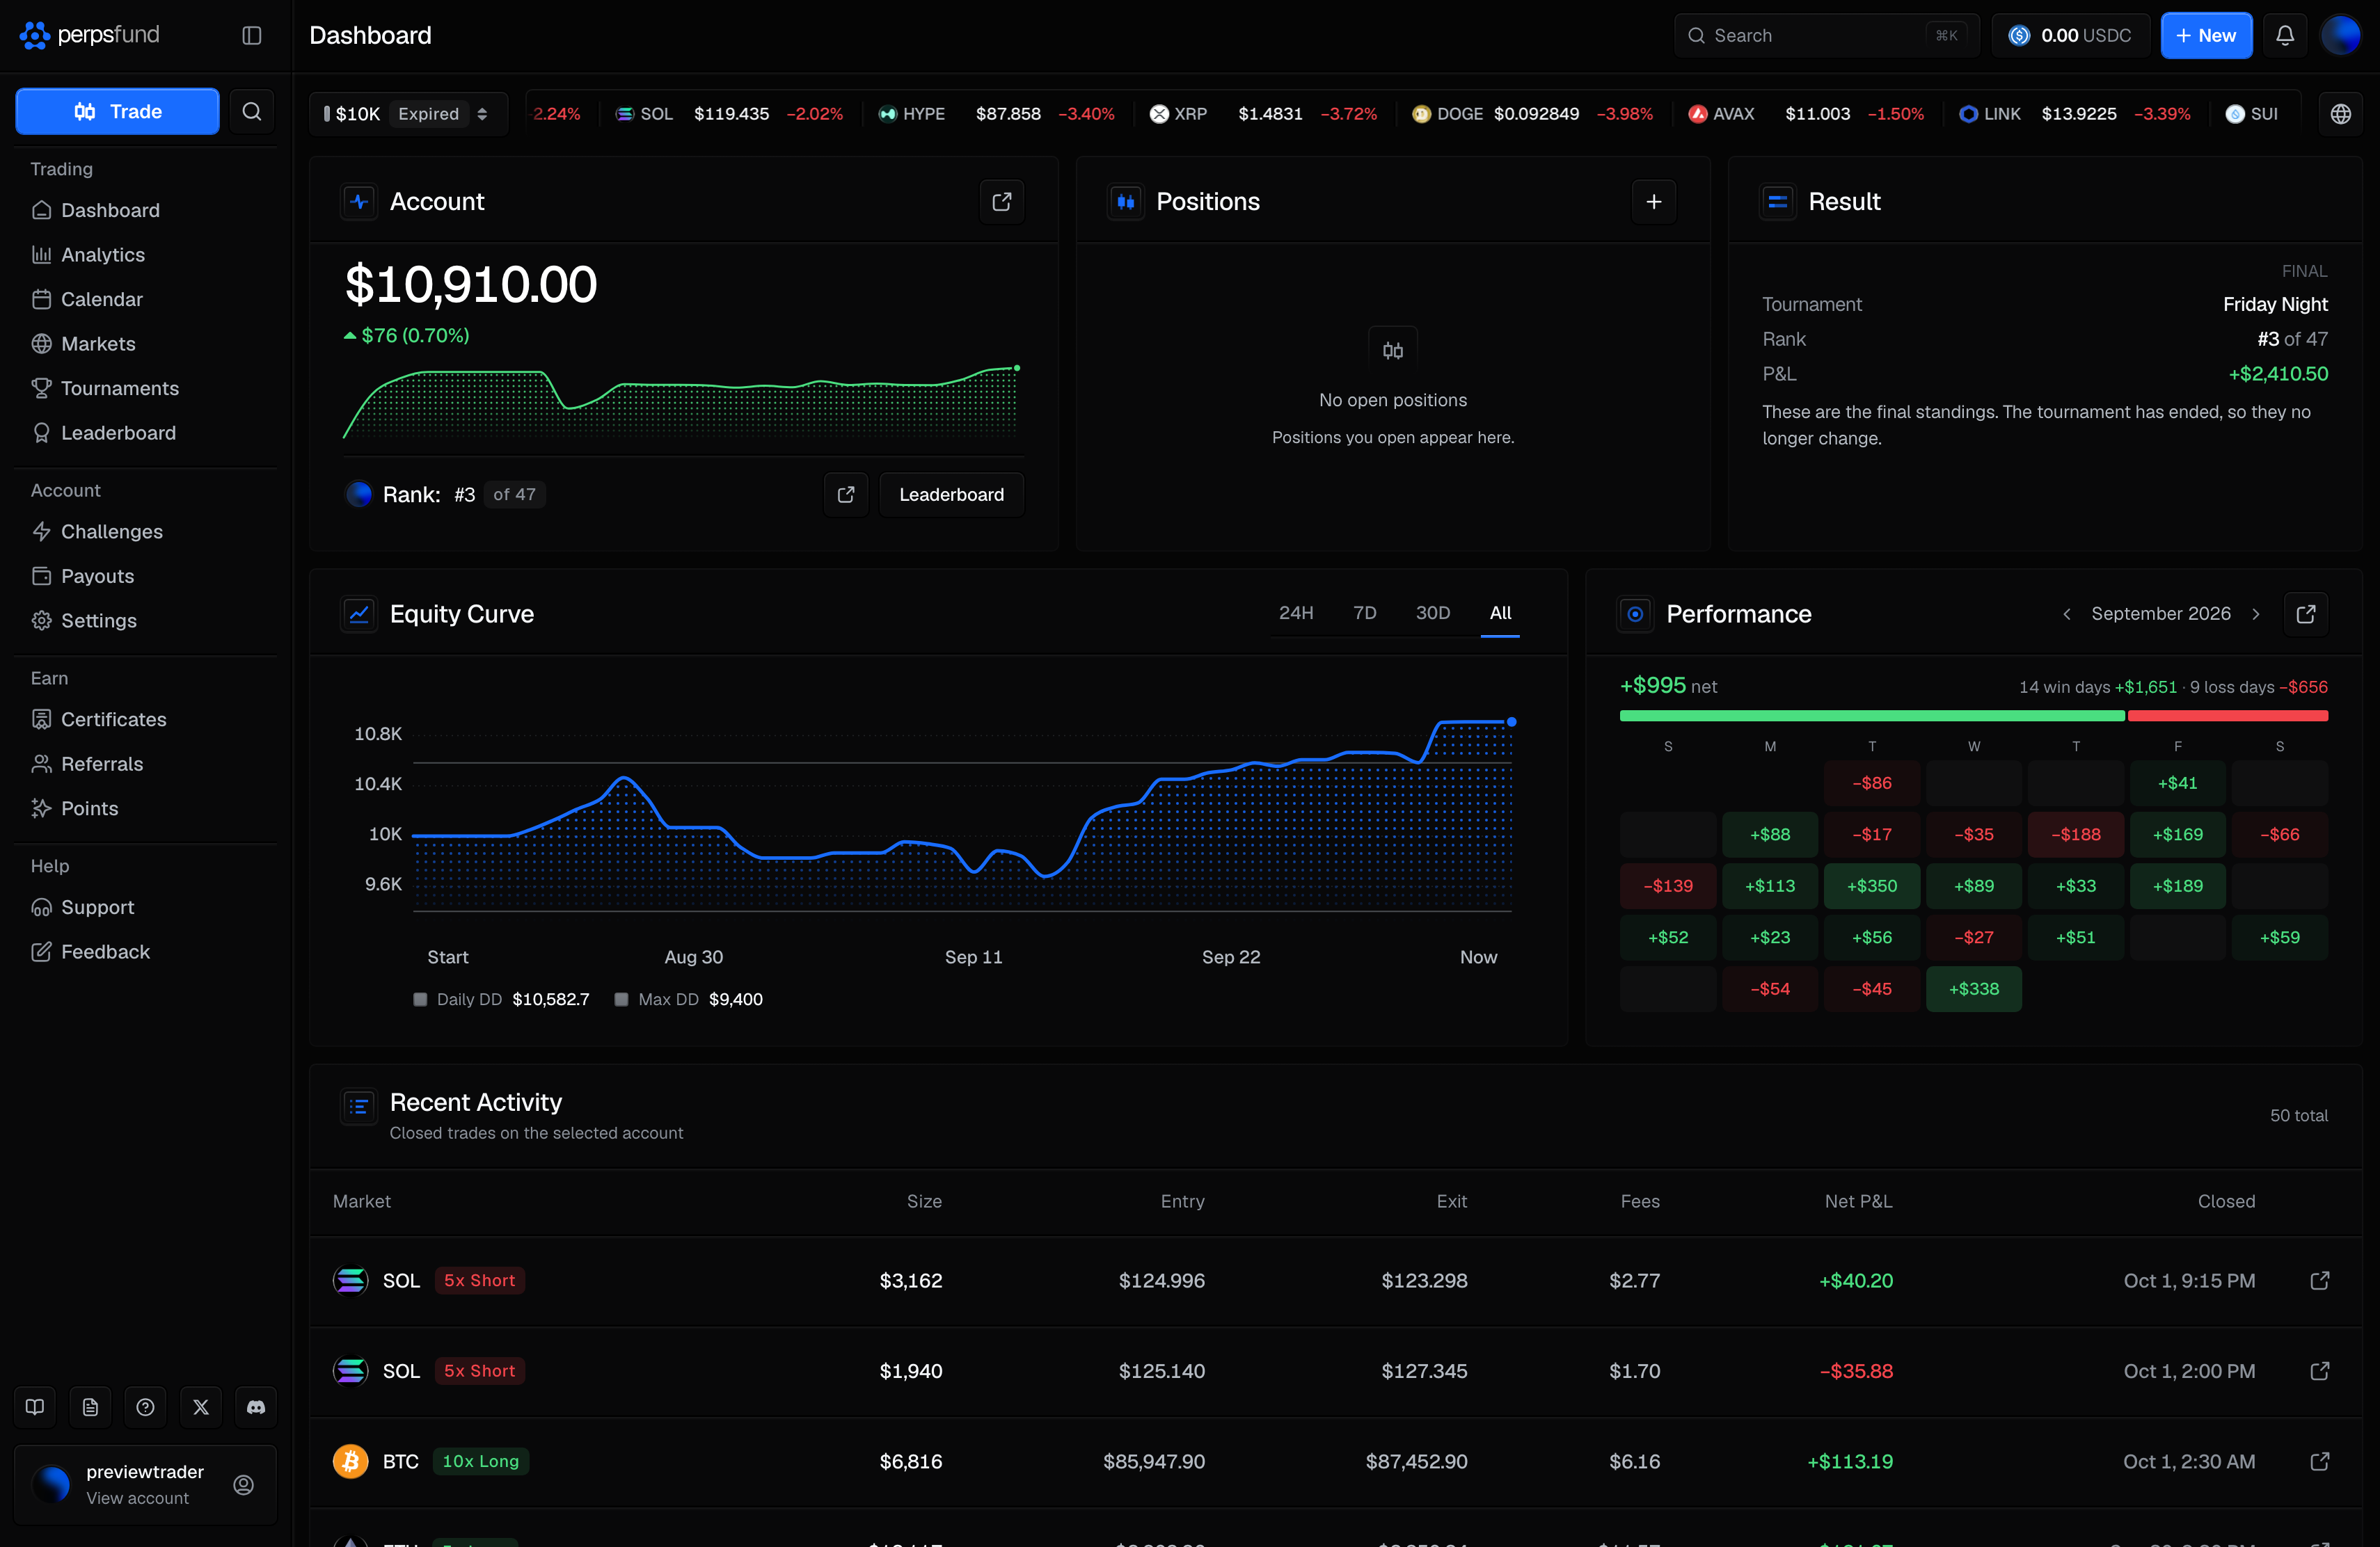Collapse the sidebar with the panel icon
Image resolution: width=2380 pixels, height=1547 pixels.
(252, 36)
